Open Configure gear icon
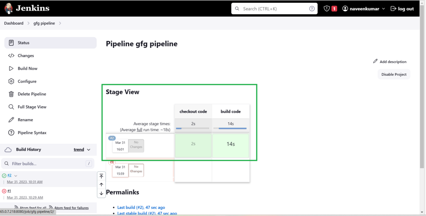 tap(11, 81)
